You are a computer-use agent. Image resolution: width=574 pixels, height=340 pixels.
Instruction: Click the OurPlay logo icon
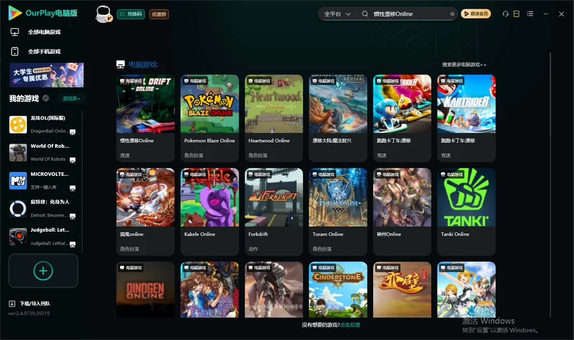(15, 13)
